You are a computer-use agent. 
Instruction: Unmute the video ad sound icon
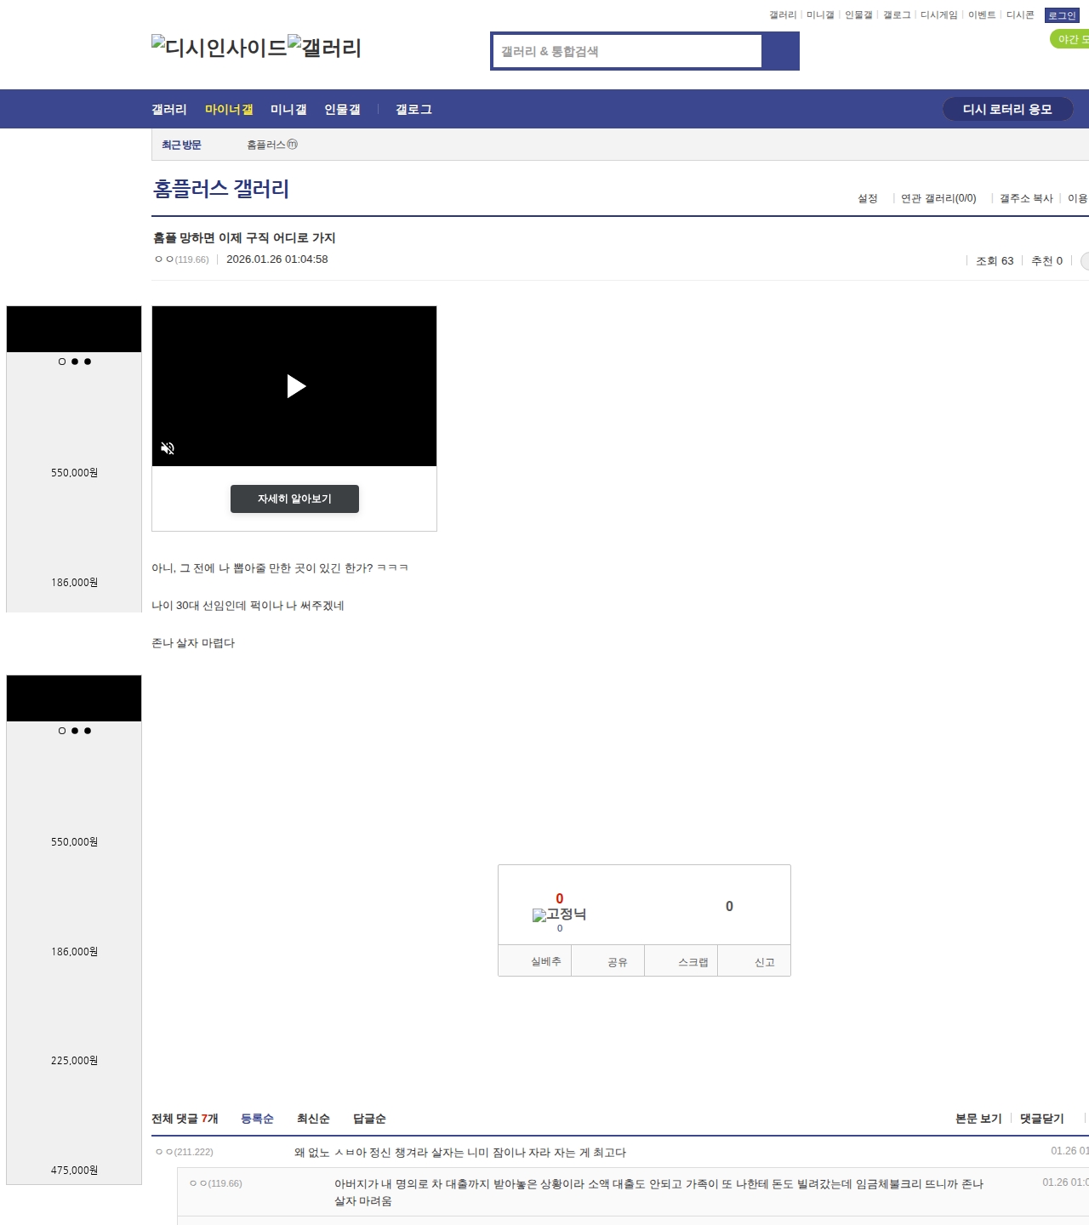pos(168,448)
